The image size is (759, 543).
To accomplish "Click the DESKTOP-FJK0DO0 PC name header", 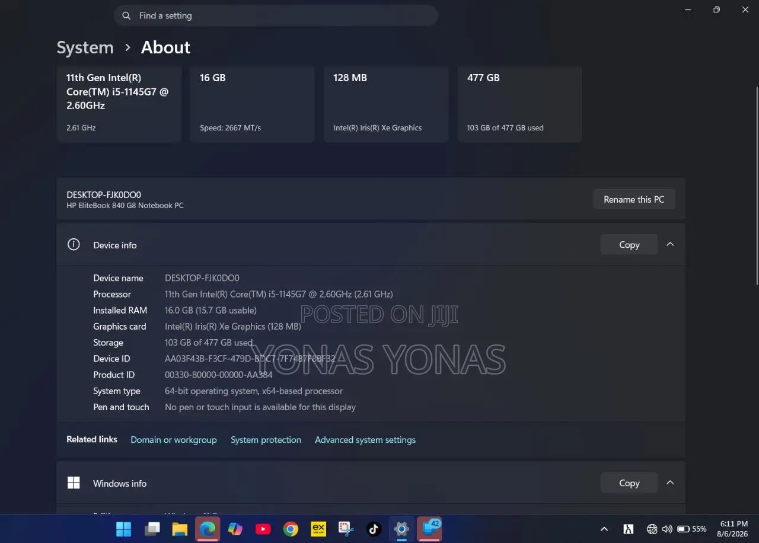I will (x=104, y=194).
